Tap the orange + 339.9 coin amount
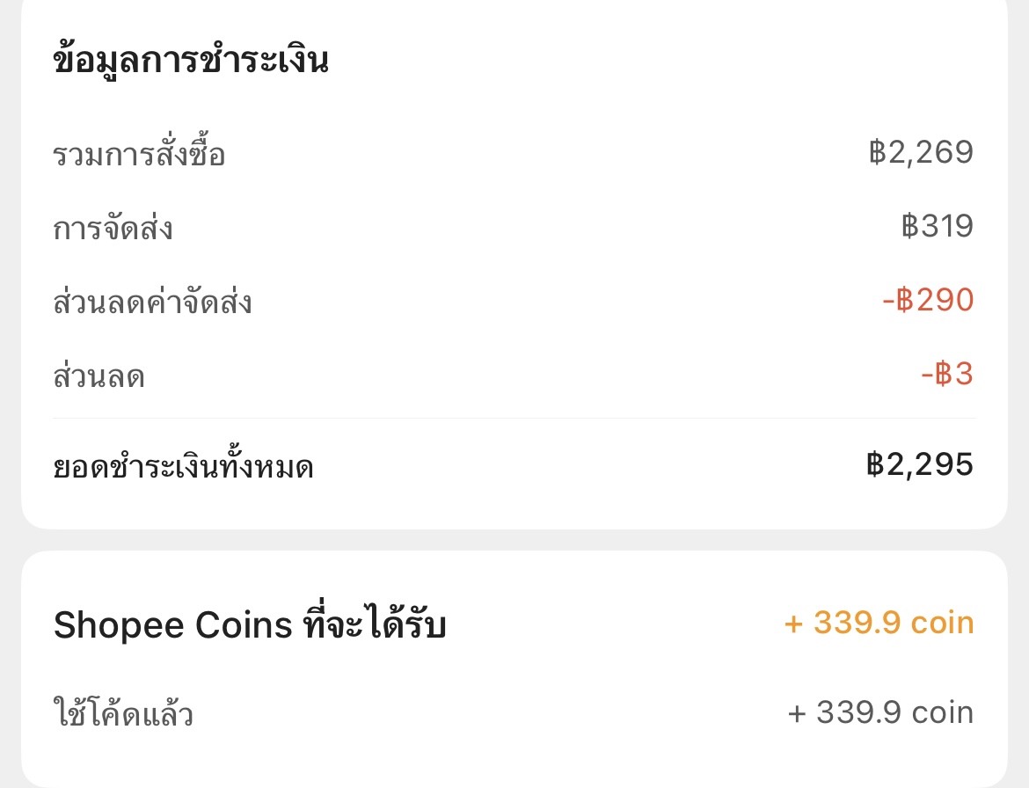Viewport: 1029px width, 788px height. click(879, 624)
